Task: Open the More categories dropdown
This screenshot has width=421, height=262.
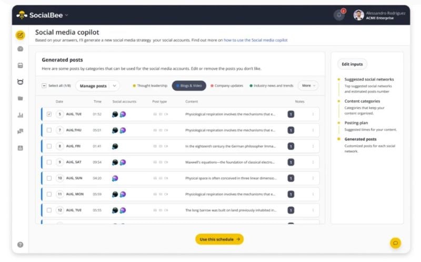Action: coord(308,86)
